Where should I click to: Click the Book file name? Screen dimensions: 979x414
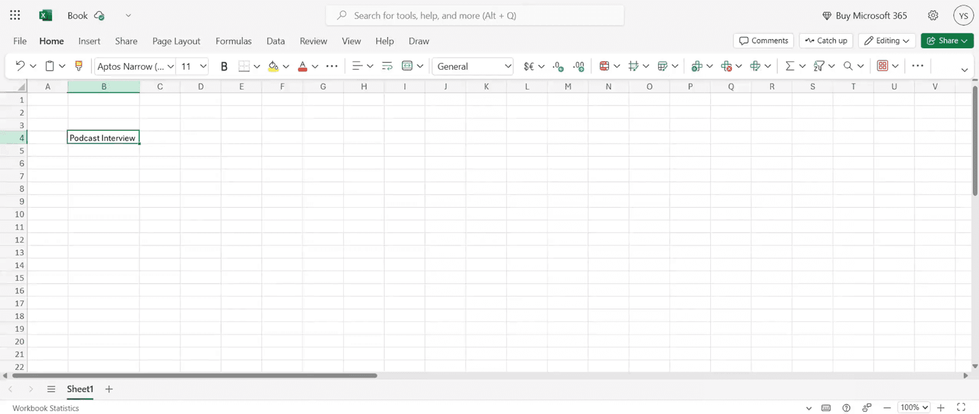tap(78, 16)
